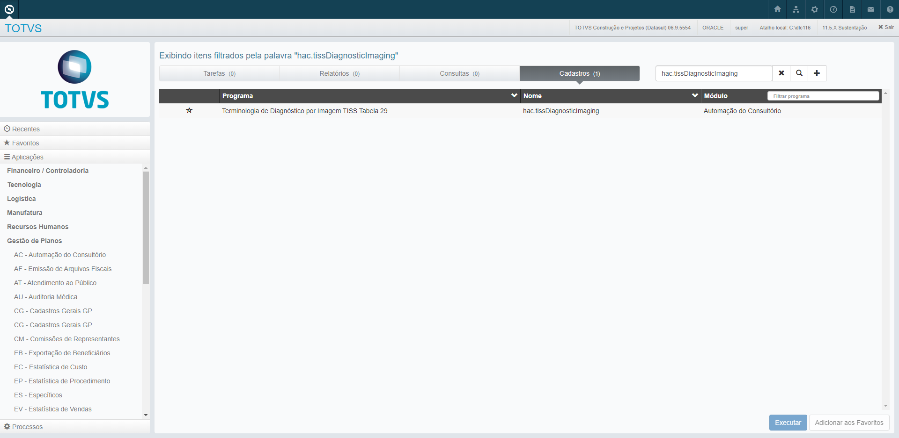The width and height of the screenshot is (899, 438).
Task: Click Adicionar aos Favoritos button
Action: [x=849, y=423]
